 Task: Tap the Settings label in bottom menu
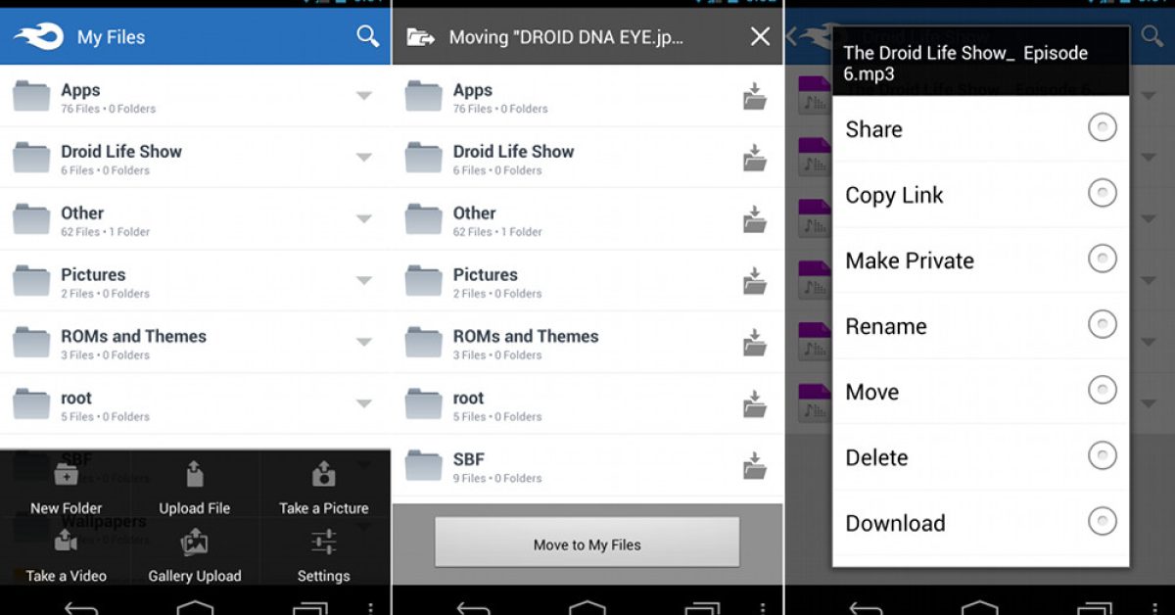(x=324, y=576)
